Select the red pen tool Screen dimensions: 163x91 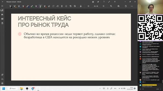23,6
